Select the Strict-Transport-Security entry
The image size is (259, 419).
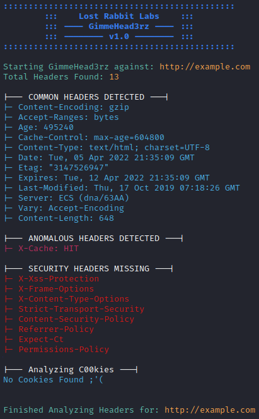pyautogui.click(x=81, y=309)
